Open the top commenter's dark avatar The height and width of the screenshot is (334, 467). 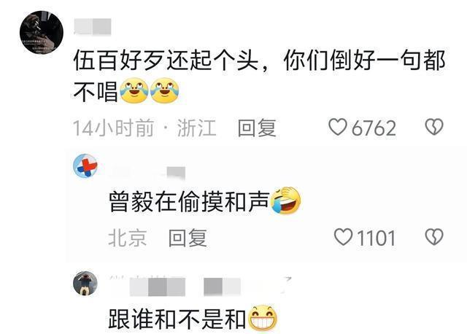tap(42, 32)
